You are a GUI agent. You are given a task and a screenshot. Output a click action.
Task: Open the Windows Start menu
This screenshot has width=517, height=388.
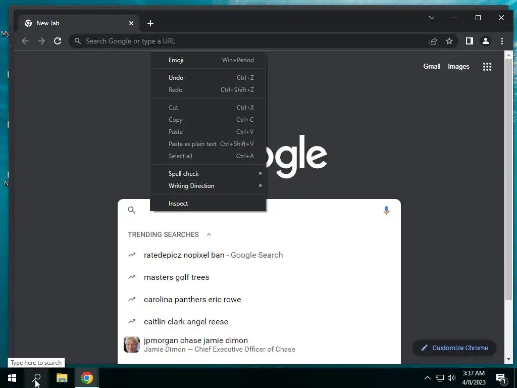(12, 378)
